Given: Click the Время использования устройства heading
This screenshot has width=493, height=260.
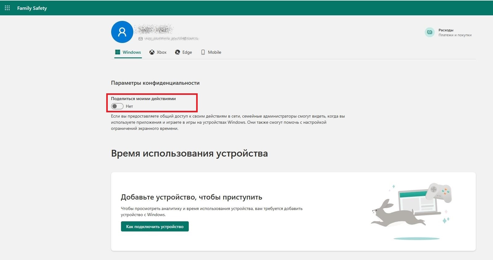Looking at the screenshot, I should 189,153.
